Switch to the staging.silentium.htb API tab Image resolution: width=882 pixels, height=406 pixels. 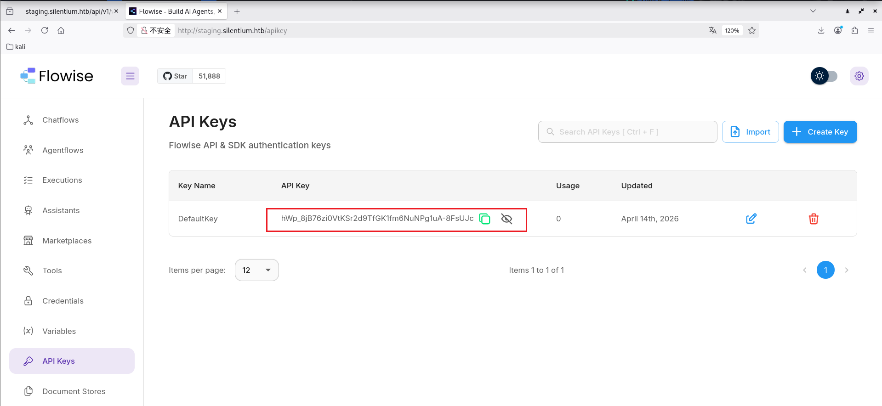click(x=68, y=11)
